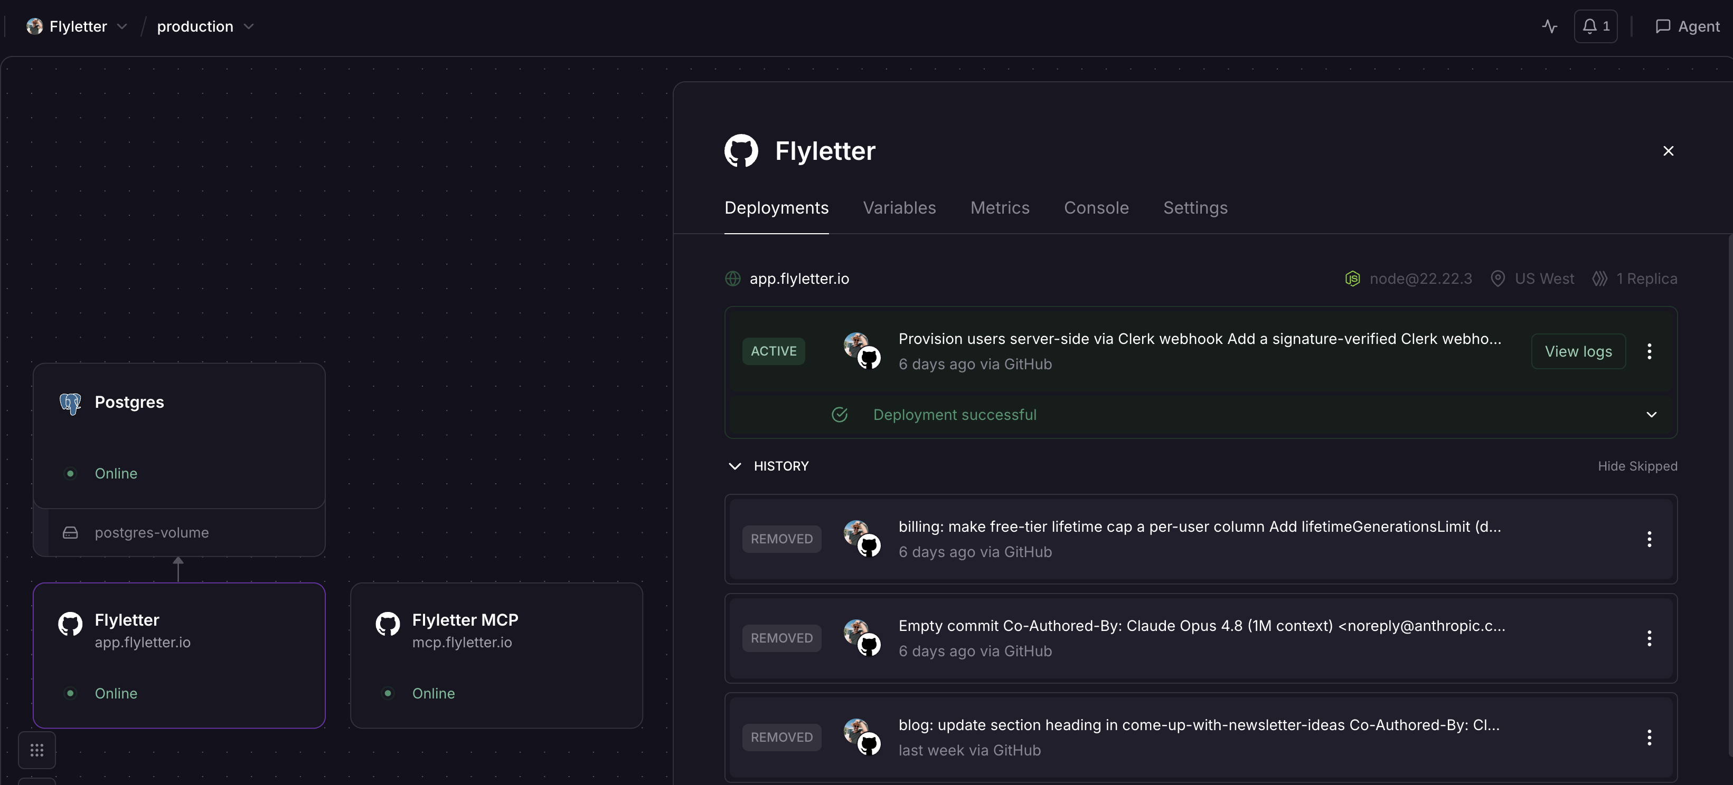The height and width of the screenshot is (785, 1733).
Task: Click app.flyletter.io on the Flyletter canvas card
Action: pos(143,643)
